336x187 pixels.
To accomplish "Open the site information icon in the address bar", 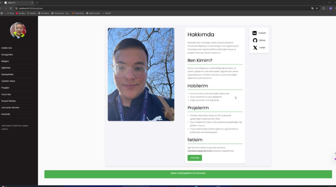I will tap(16, 8).
